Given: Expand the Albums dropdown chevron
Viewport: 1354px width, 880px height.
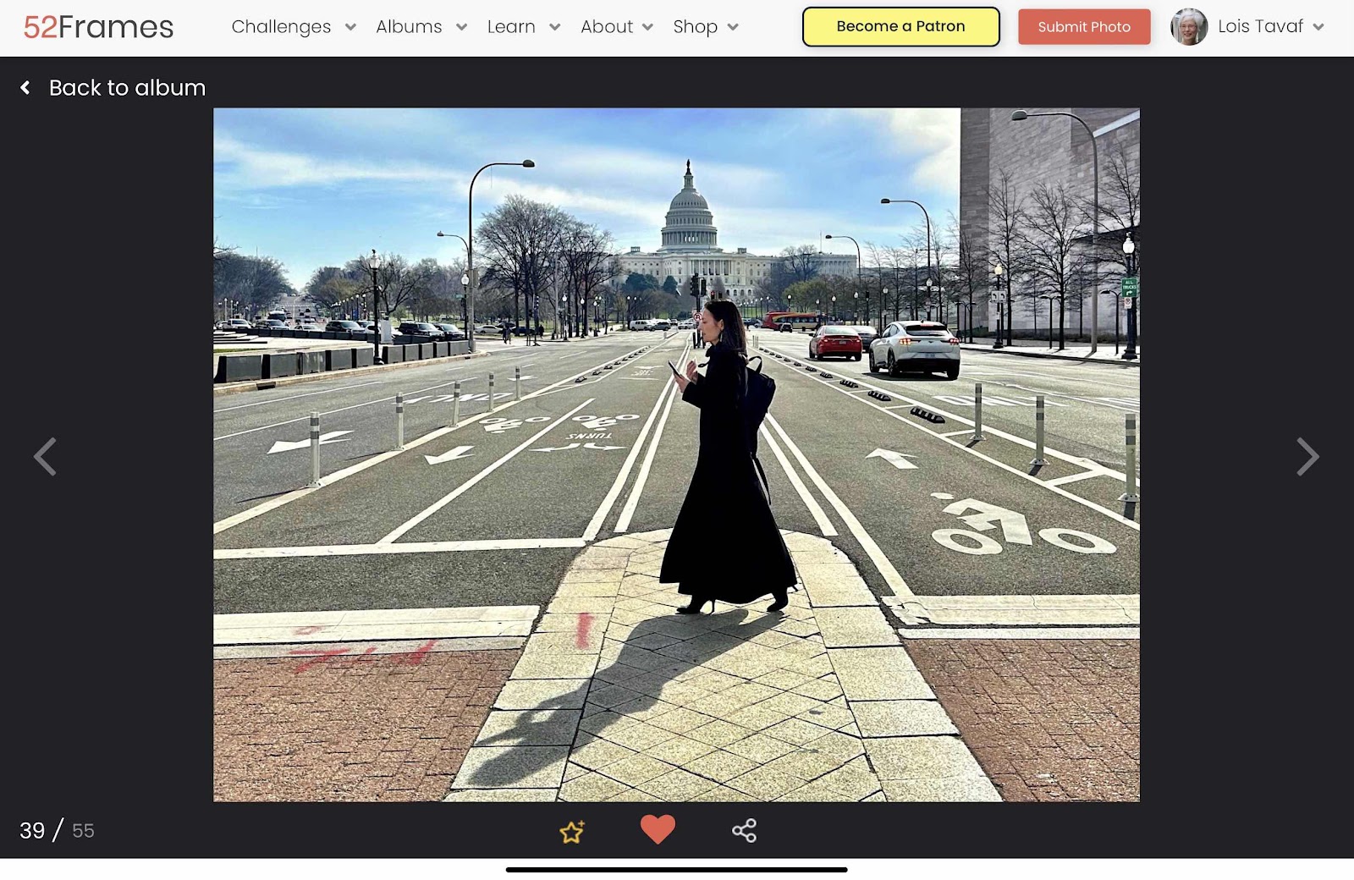Looking at the screenshot, I should pos(461,27).
